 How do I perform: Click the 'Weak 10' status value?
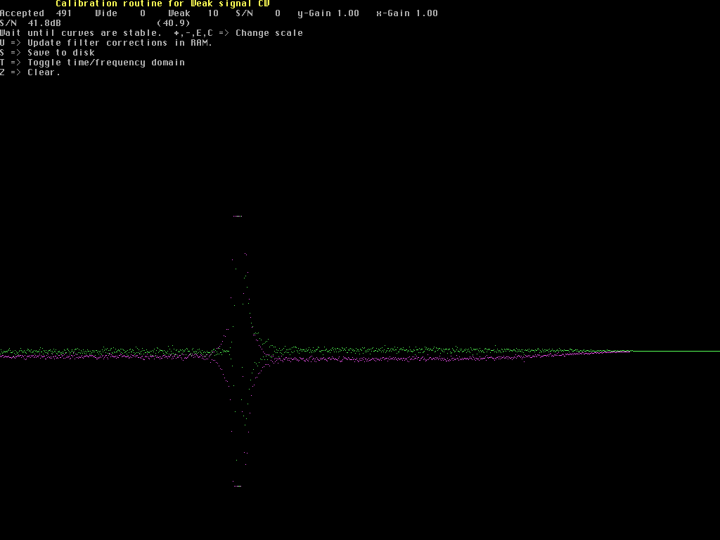pos(193,13)
